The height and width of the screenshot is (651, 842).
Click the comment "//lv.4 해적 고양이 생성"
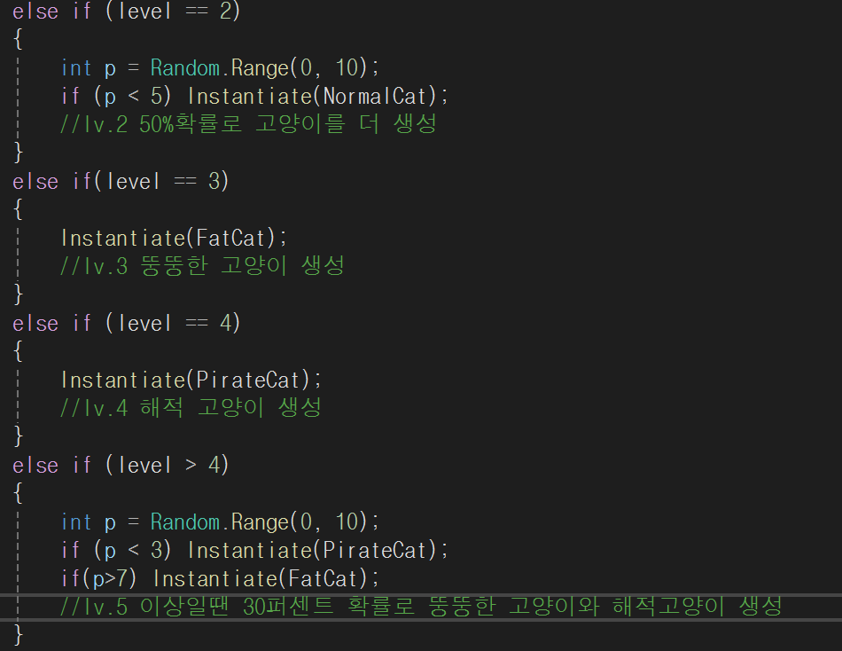click(x=191, y=408)
